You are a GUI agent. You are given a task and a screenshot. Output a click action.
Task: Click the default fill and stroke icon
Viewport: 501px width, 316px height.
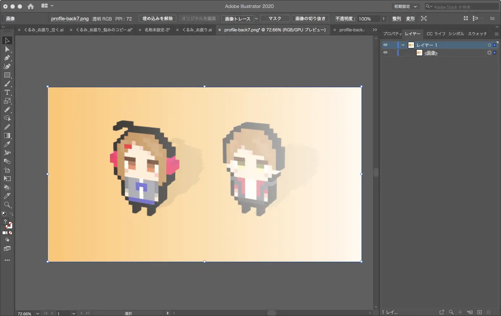click(4, 214)
